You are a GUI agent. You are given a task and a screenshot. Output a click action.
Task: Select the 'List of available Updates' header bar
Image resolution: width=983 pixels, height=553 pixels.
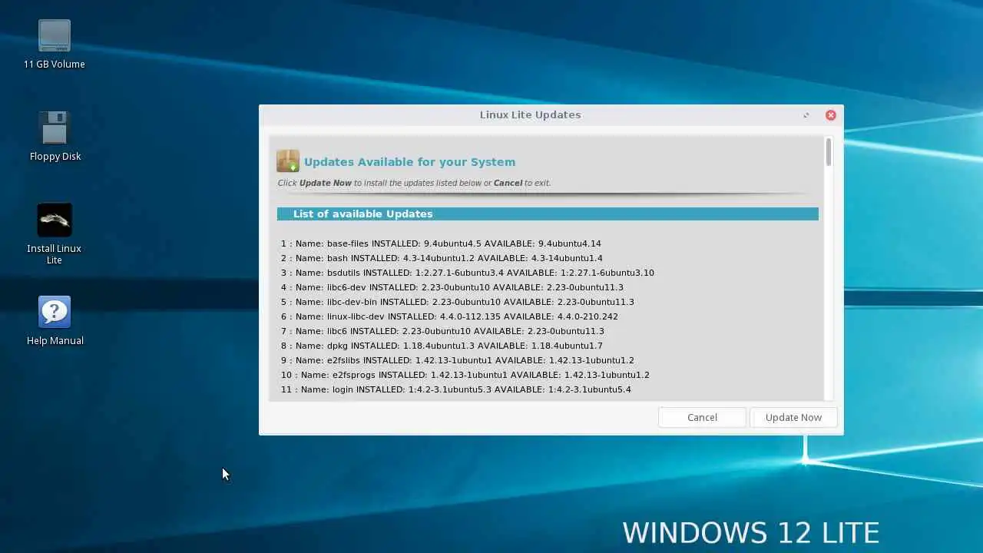point(548,214)
